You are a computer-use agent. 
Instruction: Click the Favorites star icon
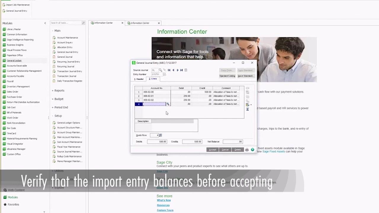(5, 204)
